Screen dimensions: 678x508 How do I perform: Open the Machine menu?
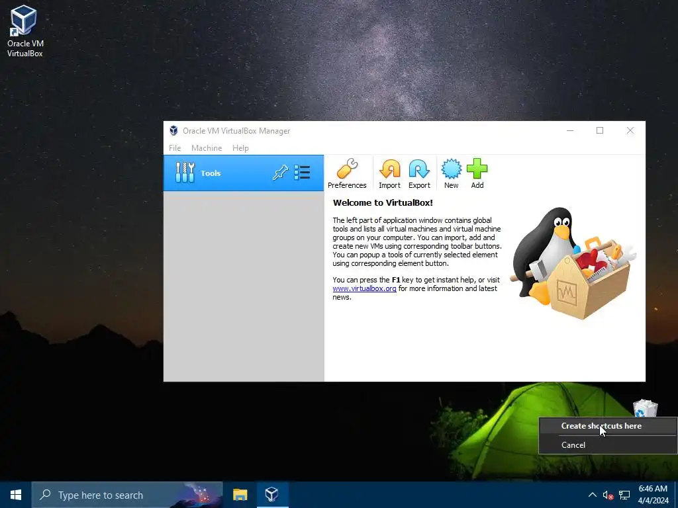[207, 148]
